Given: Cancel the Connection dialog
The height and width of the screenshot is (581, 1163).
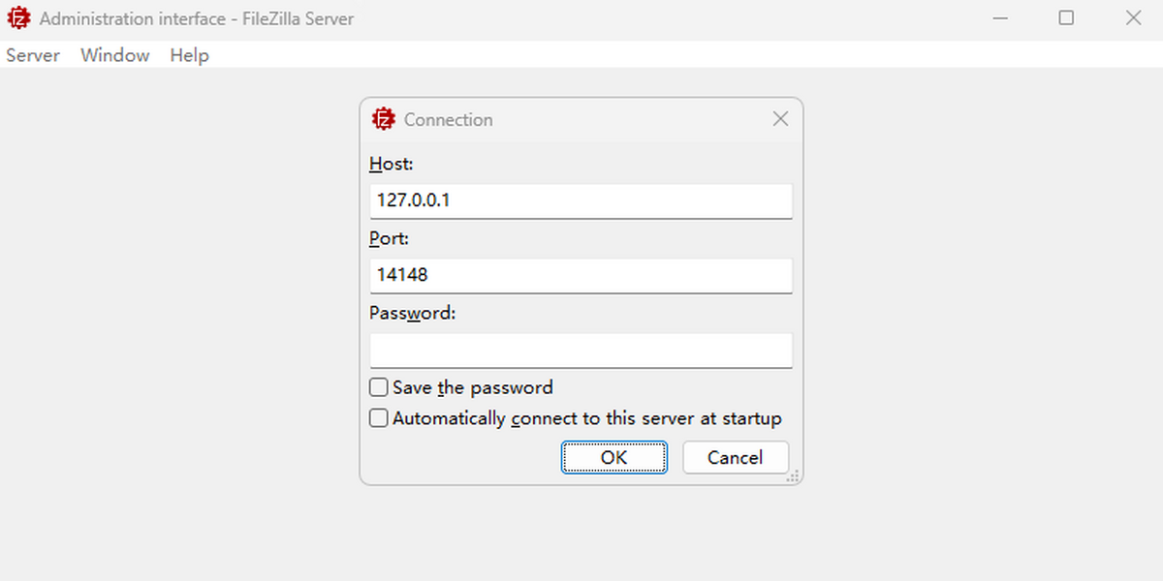Looking at the screenshot, I should [735, 458].
